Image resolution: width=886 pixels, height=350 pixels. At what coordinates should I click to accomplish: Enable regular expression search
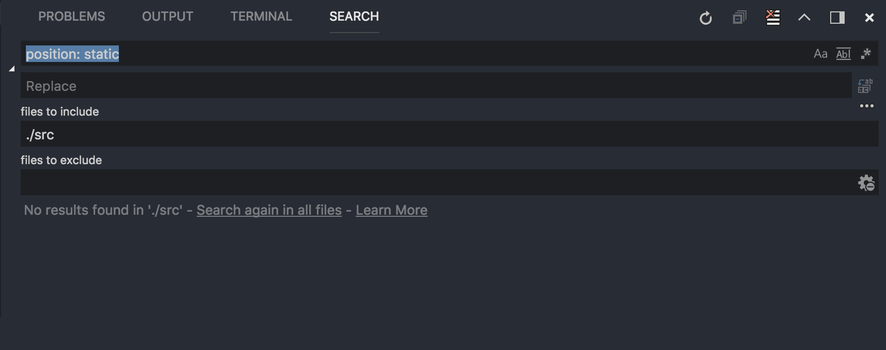click(865, 53)
